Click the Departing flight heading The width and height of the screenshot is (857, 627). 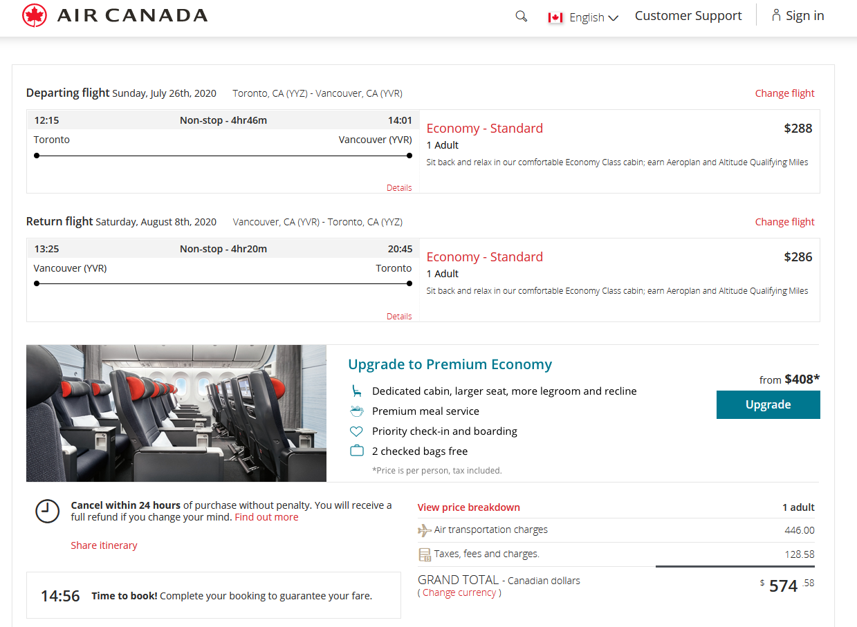[68, 93]
